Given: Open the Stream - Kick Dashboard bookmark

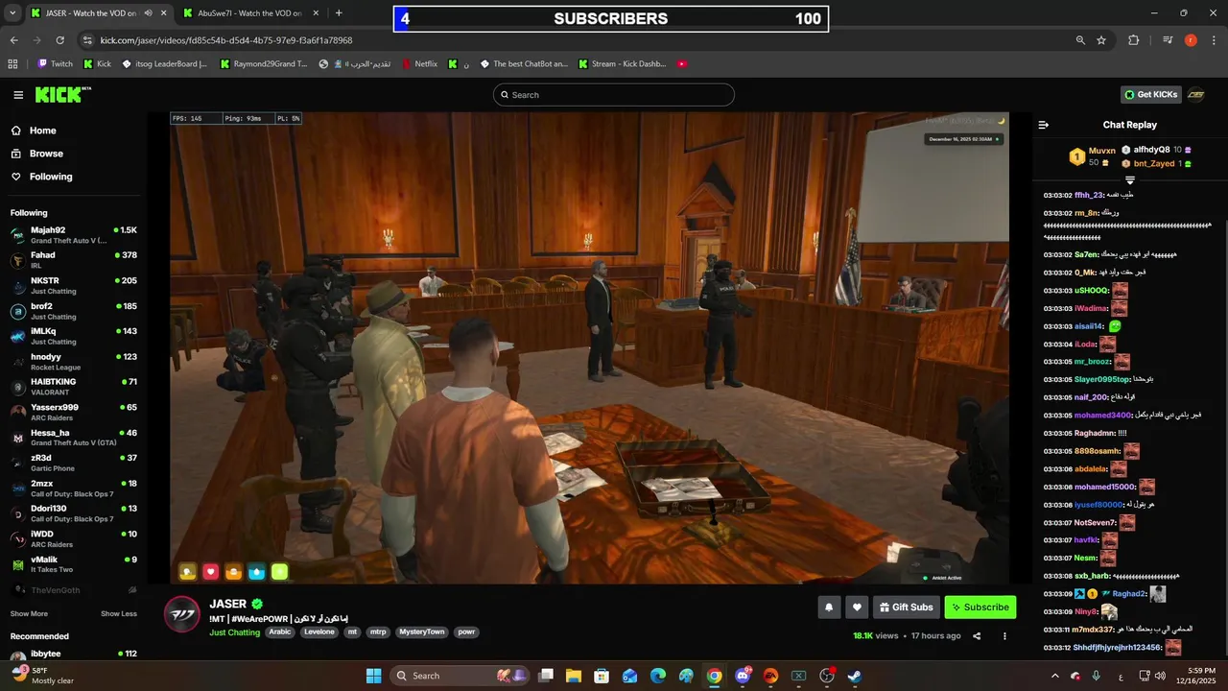Looking at the screenshot, I should coord(622,64).
